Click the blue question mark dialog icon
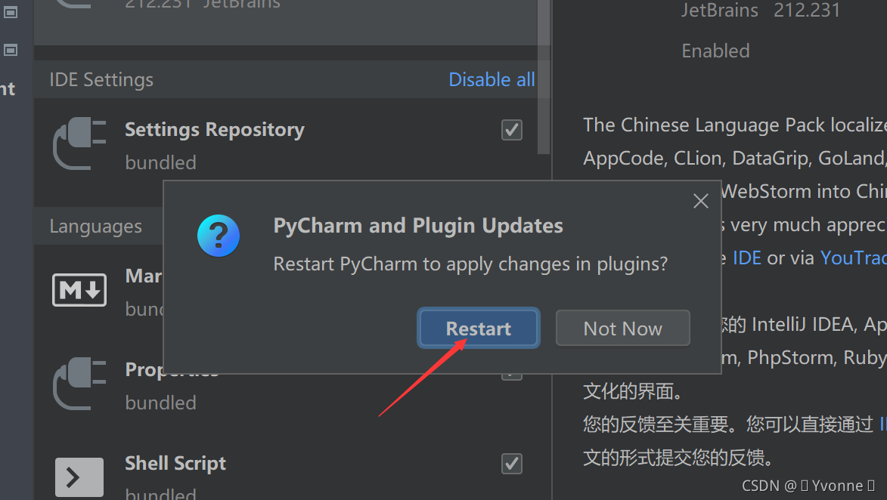 tap(219, 236)
